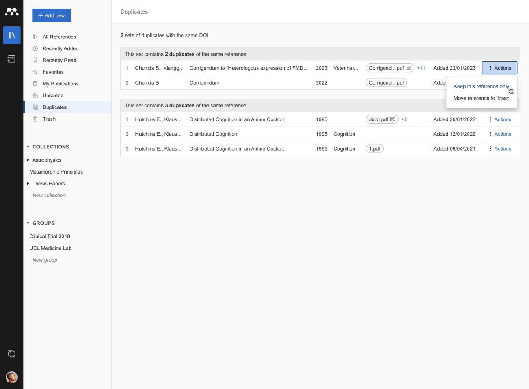Image resolution: width=529 pixels, height=389 pixels.
Task: Select the Corrigendum 2022 title
Action: 204,82
